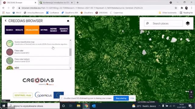
Task: Zoom out the map with minus button
Action: (x=191, y=97)
